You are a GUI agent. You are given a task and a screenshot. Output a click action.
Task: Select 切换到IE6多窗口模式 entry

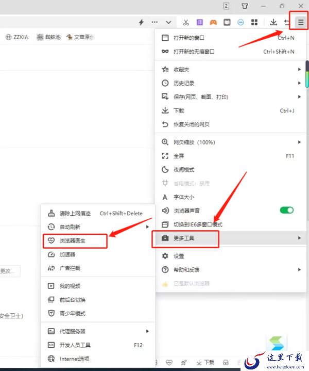tap(230, 224)
